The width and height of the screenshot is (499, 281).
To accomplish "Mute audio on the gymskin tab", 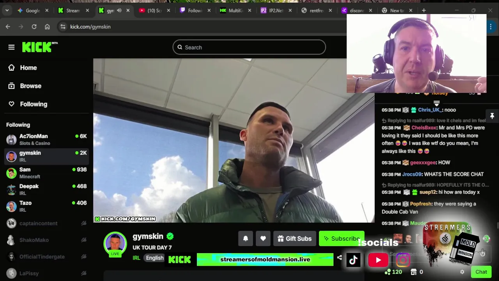I will point(119,11).
